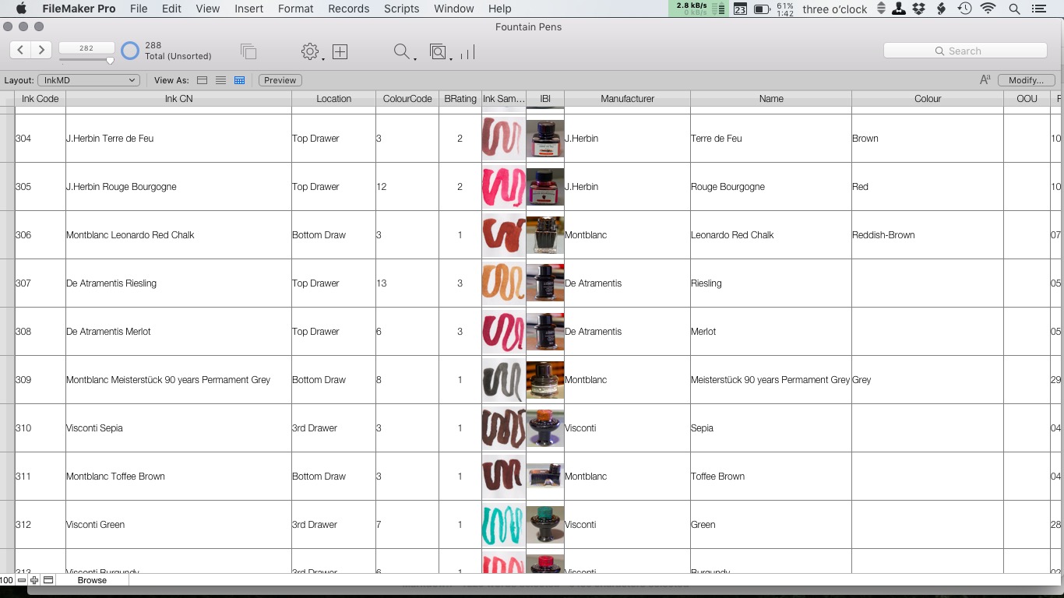Click the Colour column header
The height and width of the screenshot is (598, 1064).
(928, 99)
